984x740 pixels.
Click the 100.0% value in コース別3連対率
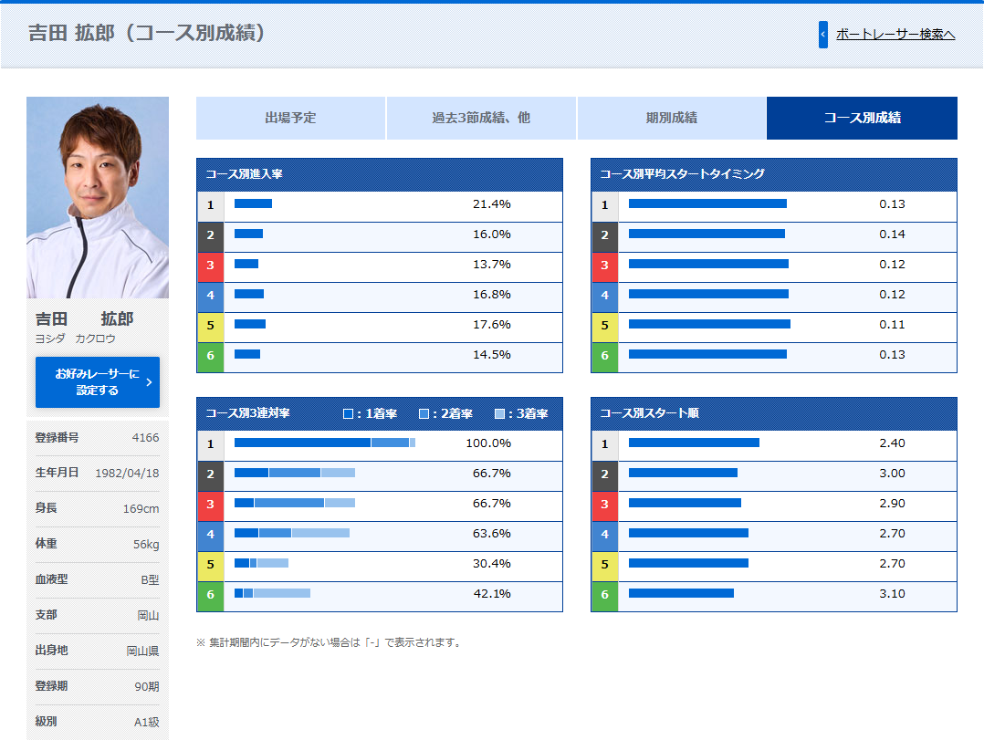488,443
